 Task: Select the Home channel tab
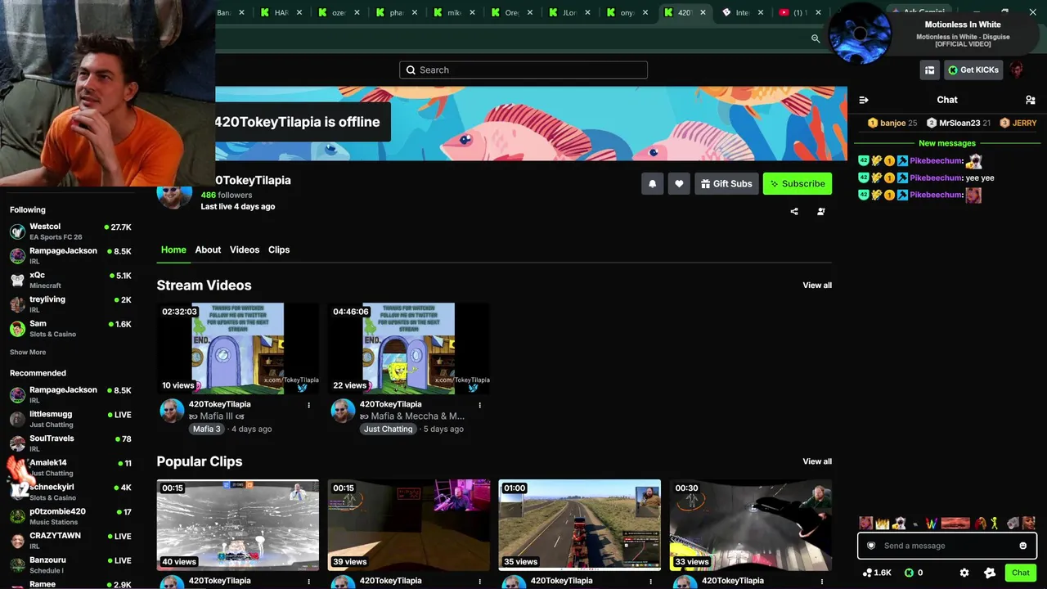[173, 250]
